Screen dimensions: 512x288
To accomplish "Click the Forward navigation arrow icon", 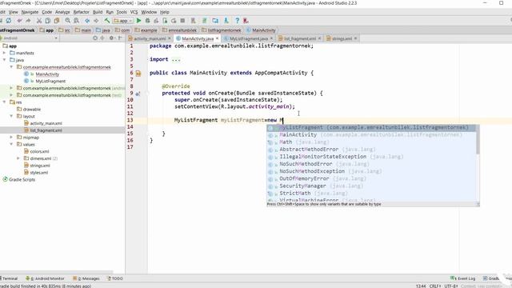I will 96,21.
